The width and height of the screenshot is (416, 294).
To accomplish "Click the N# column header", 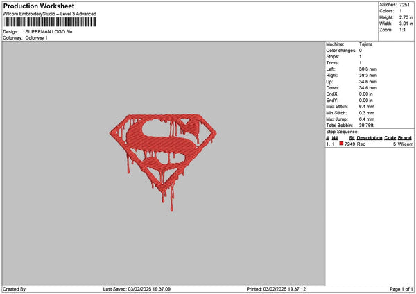I will 335,138.
